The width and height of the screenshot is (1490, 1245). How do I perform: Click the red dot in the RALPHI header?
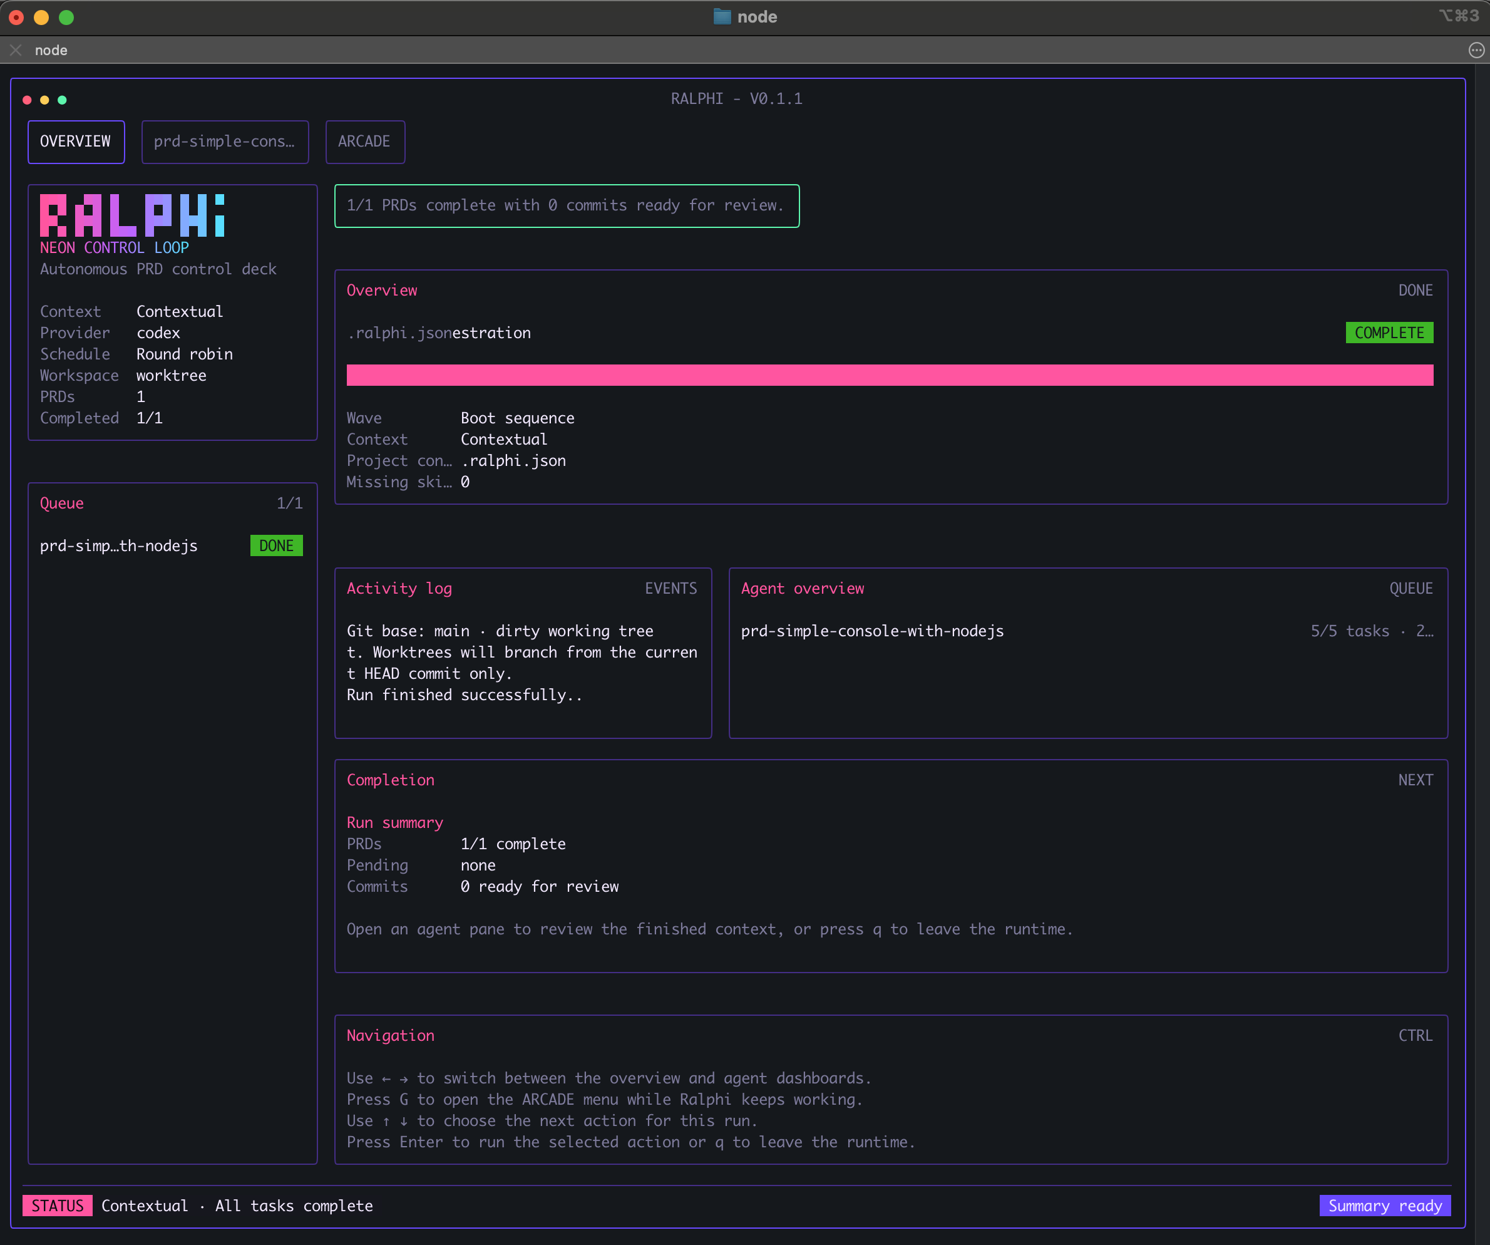tap(26, 100)
